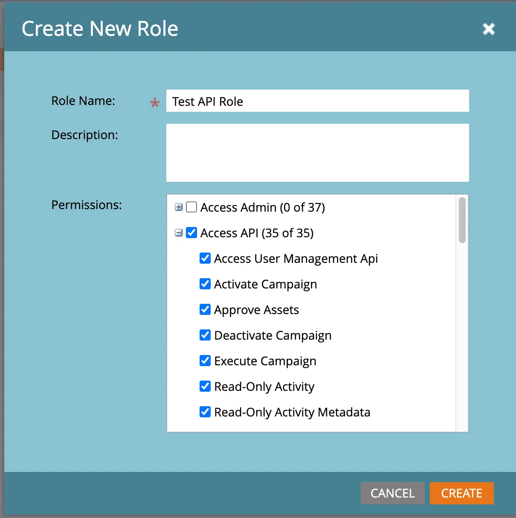Deselect the Execute Campaign checkbox
Image resolution: width=516 pixels, height=518 pixels.
(x=205, y=361)
